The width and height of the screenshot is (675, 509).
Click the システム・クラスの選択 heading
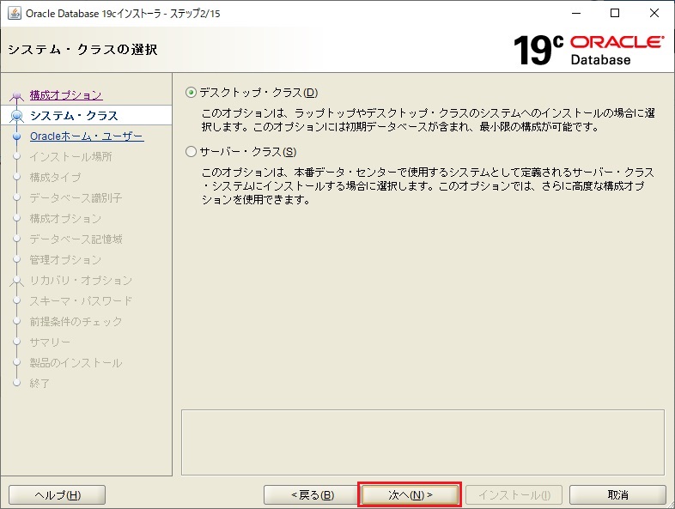82,50
